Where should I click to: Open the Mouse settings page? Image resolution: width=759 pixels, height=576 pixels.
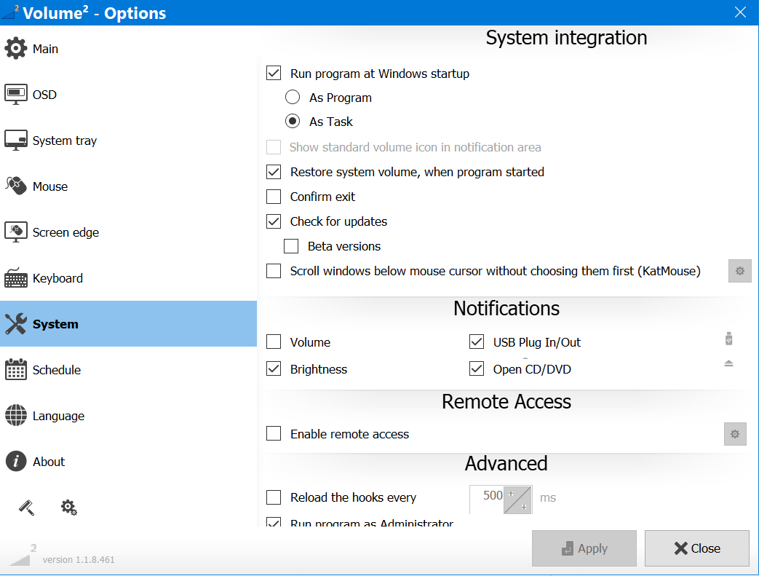tap(128, 186)
